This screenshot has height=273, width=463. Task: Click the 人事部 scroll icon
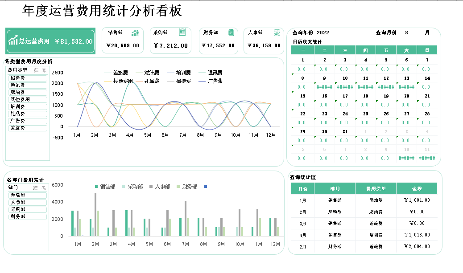point(277,33)
